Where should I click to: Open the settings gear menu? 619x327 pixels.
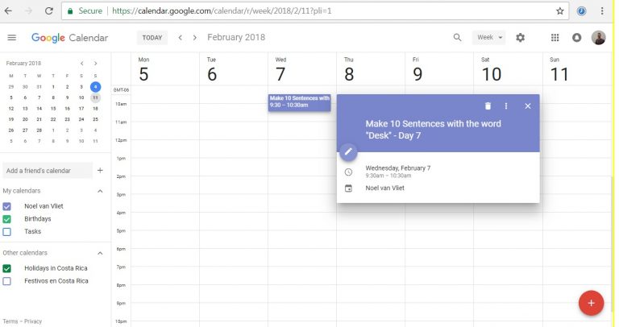click(x=520, y=38)
